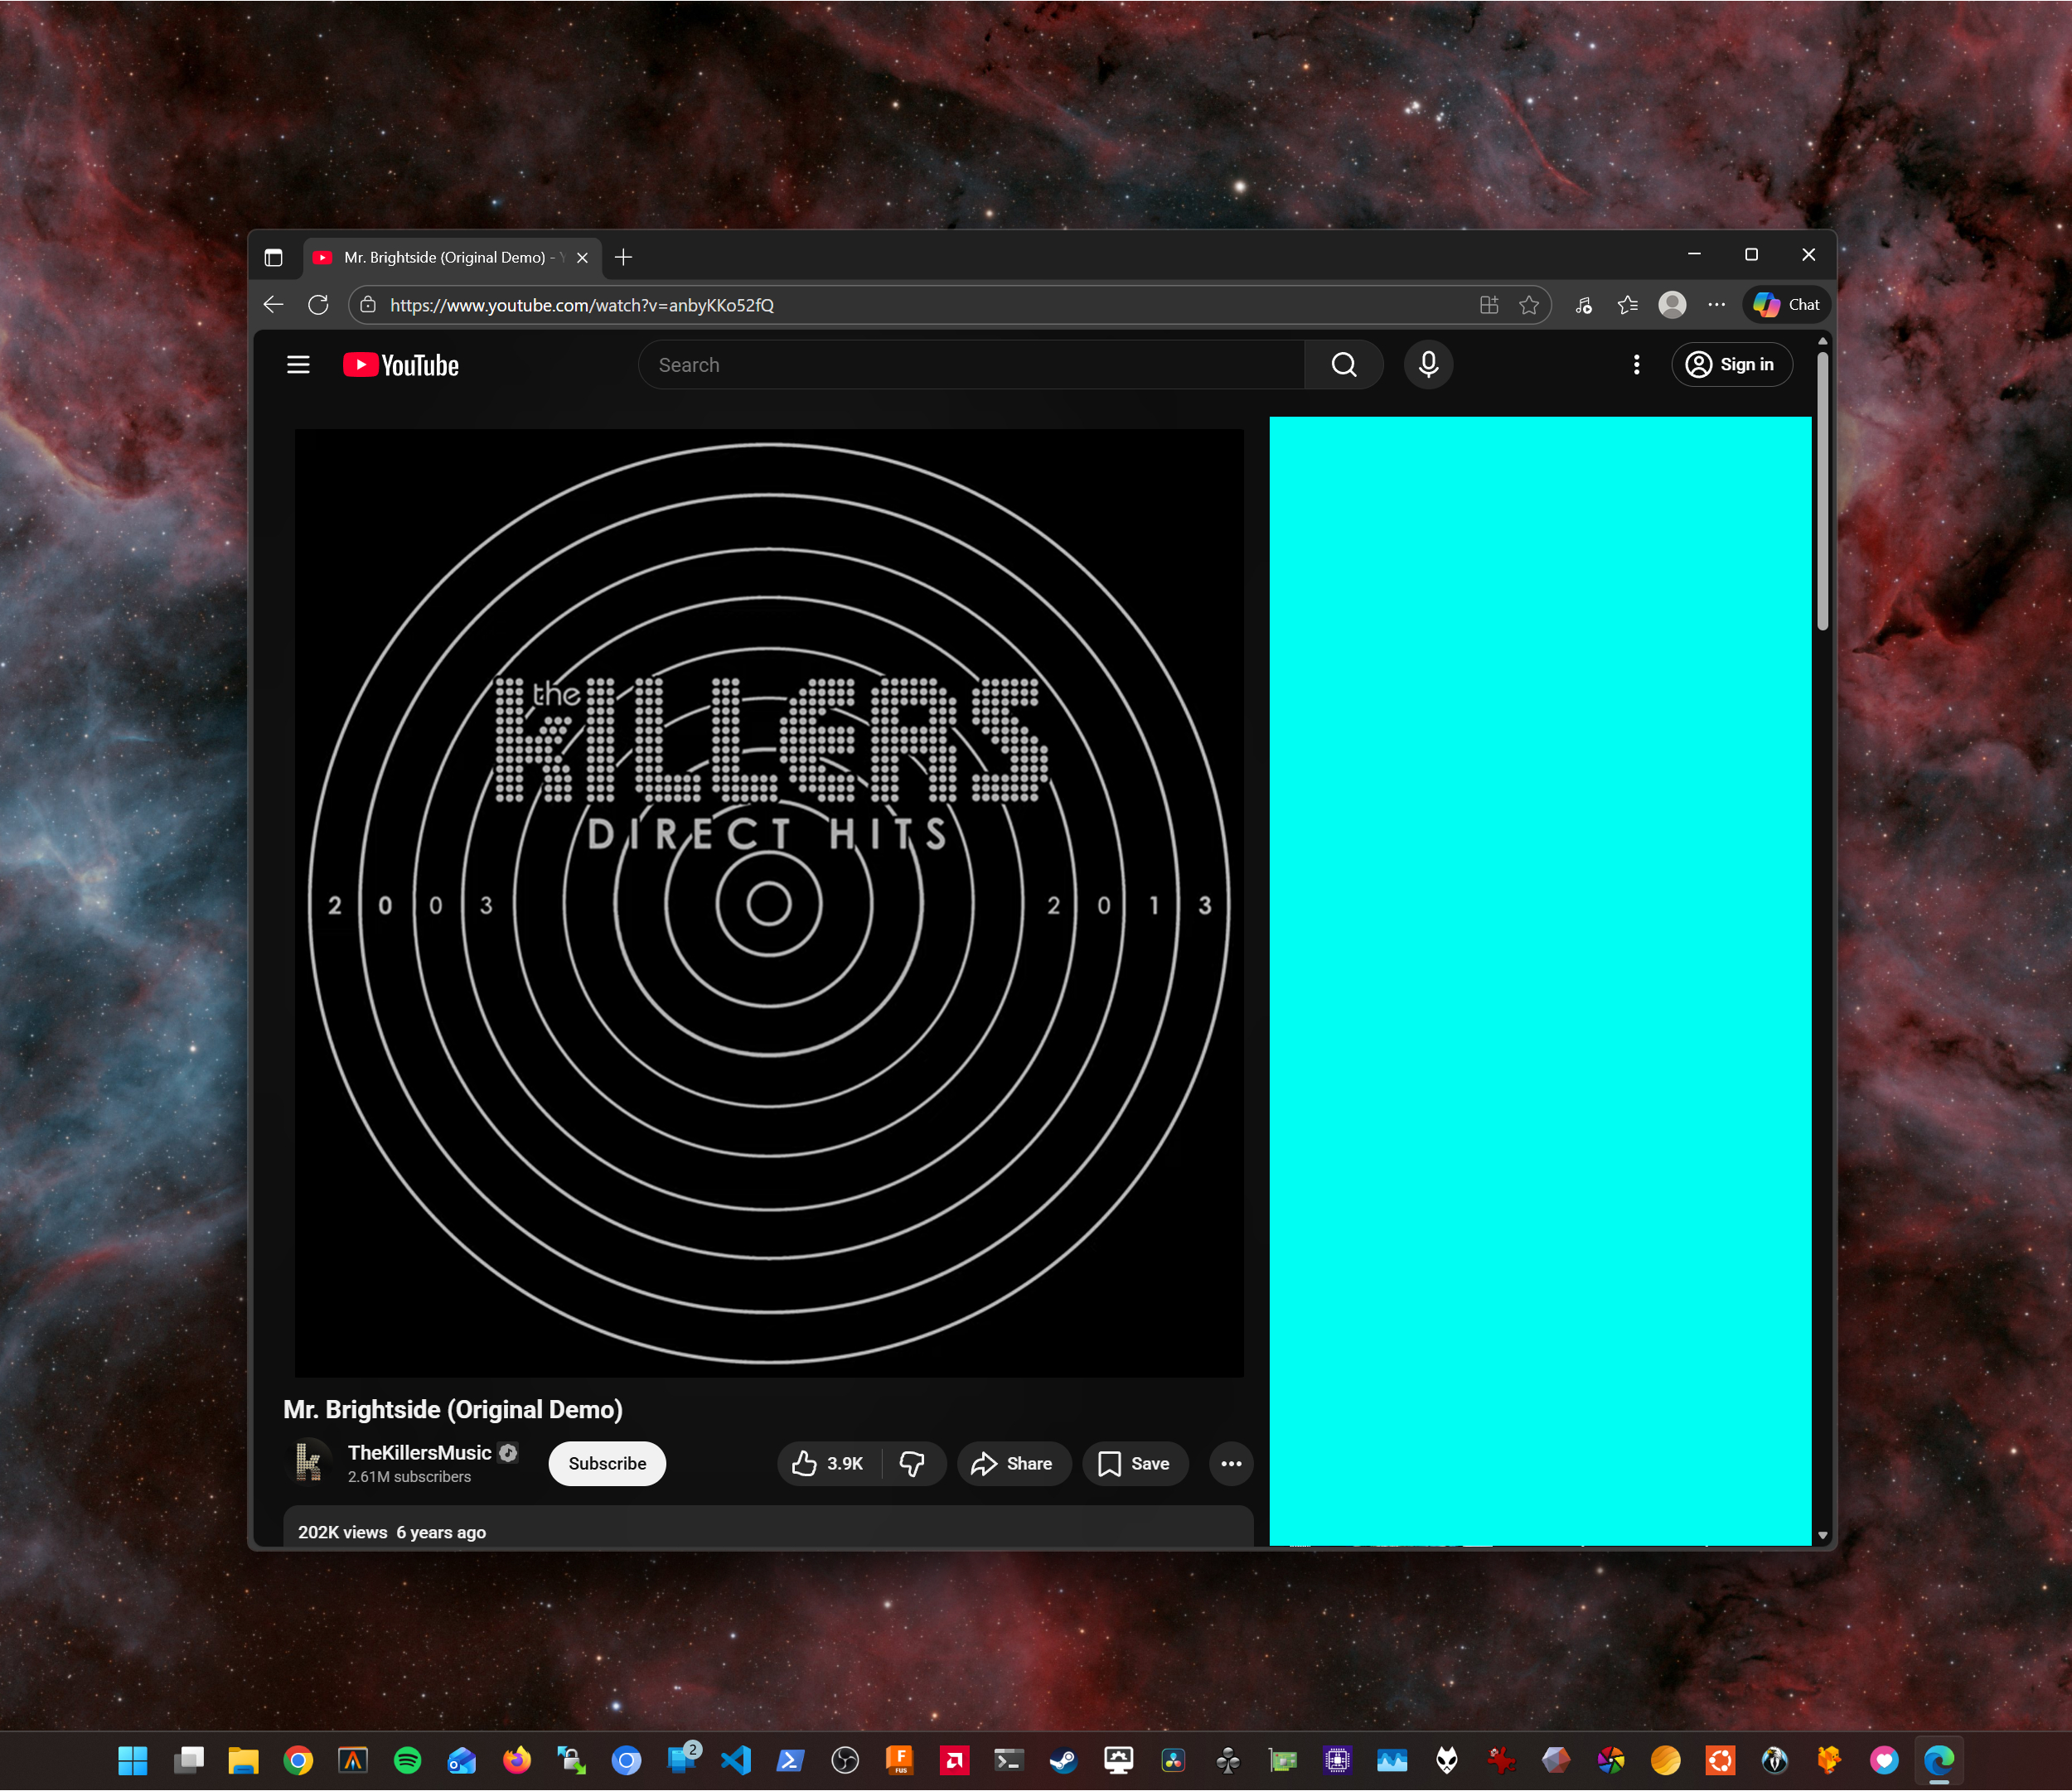This screenshot has width=2072, height=1791.
Task: Click the Sign in button
Action: 1732,364
